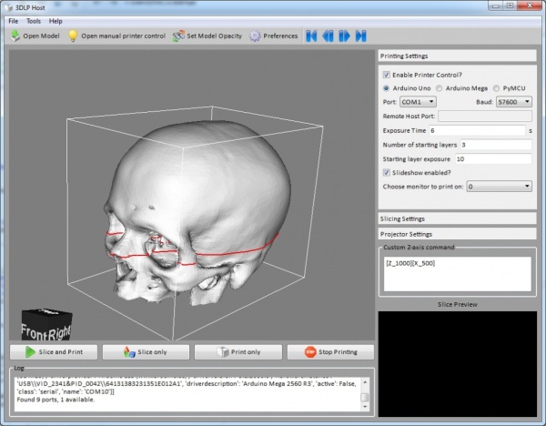Toggle the Enable Printer Control checkbox
The width and height of the screenshot is (546, 426).
[387, 75]
